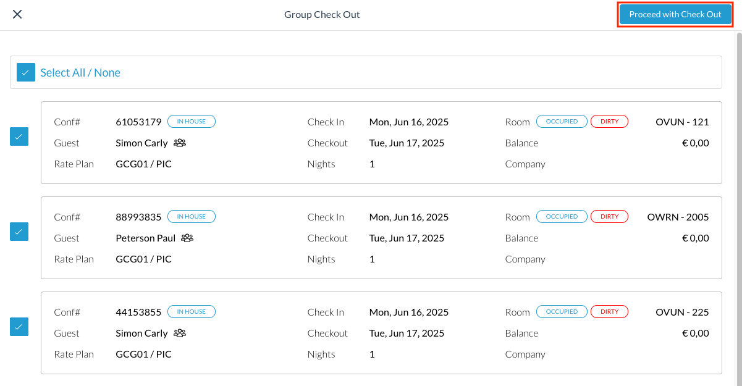Uncheck the reservation for Peterson Paul
This screenshot has height=386, width=742.
(19, 232)
